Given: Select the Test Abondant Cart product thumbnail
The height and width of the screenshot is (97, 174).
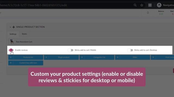Looking at the screenshot, I should pyautogui.click(x=12, y=42).
